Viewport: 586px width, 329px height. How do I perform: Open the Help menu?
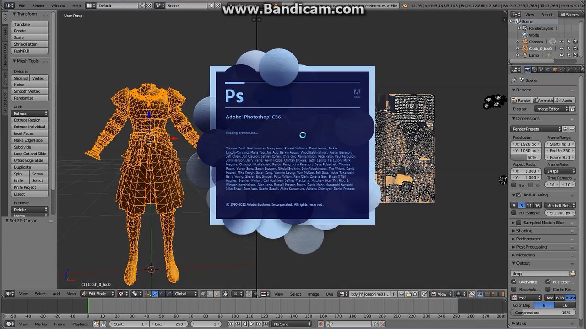coord(76,6)
